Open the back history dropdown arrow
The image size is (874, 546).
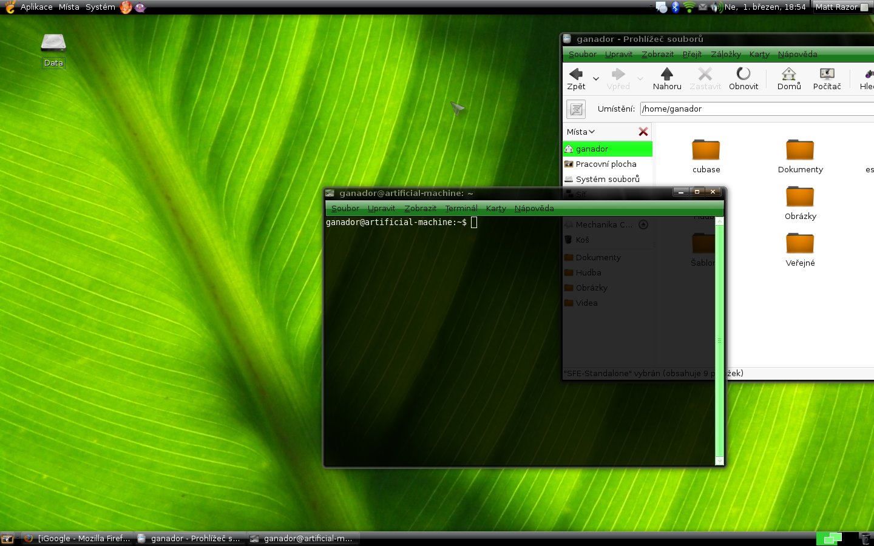click(x=596, y=79)
